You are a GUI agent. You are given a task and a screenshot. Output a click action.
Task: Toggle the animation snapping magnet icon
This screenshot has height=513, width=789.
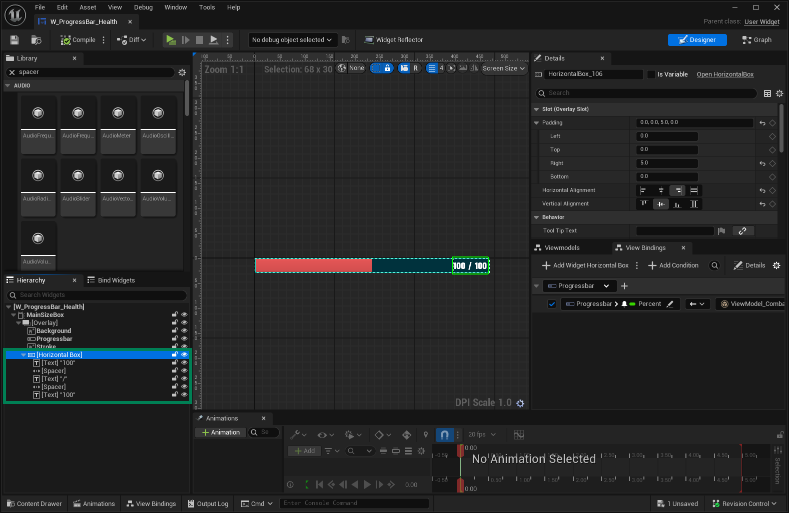tap(444, 435)
